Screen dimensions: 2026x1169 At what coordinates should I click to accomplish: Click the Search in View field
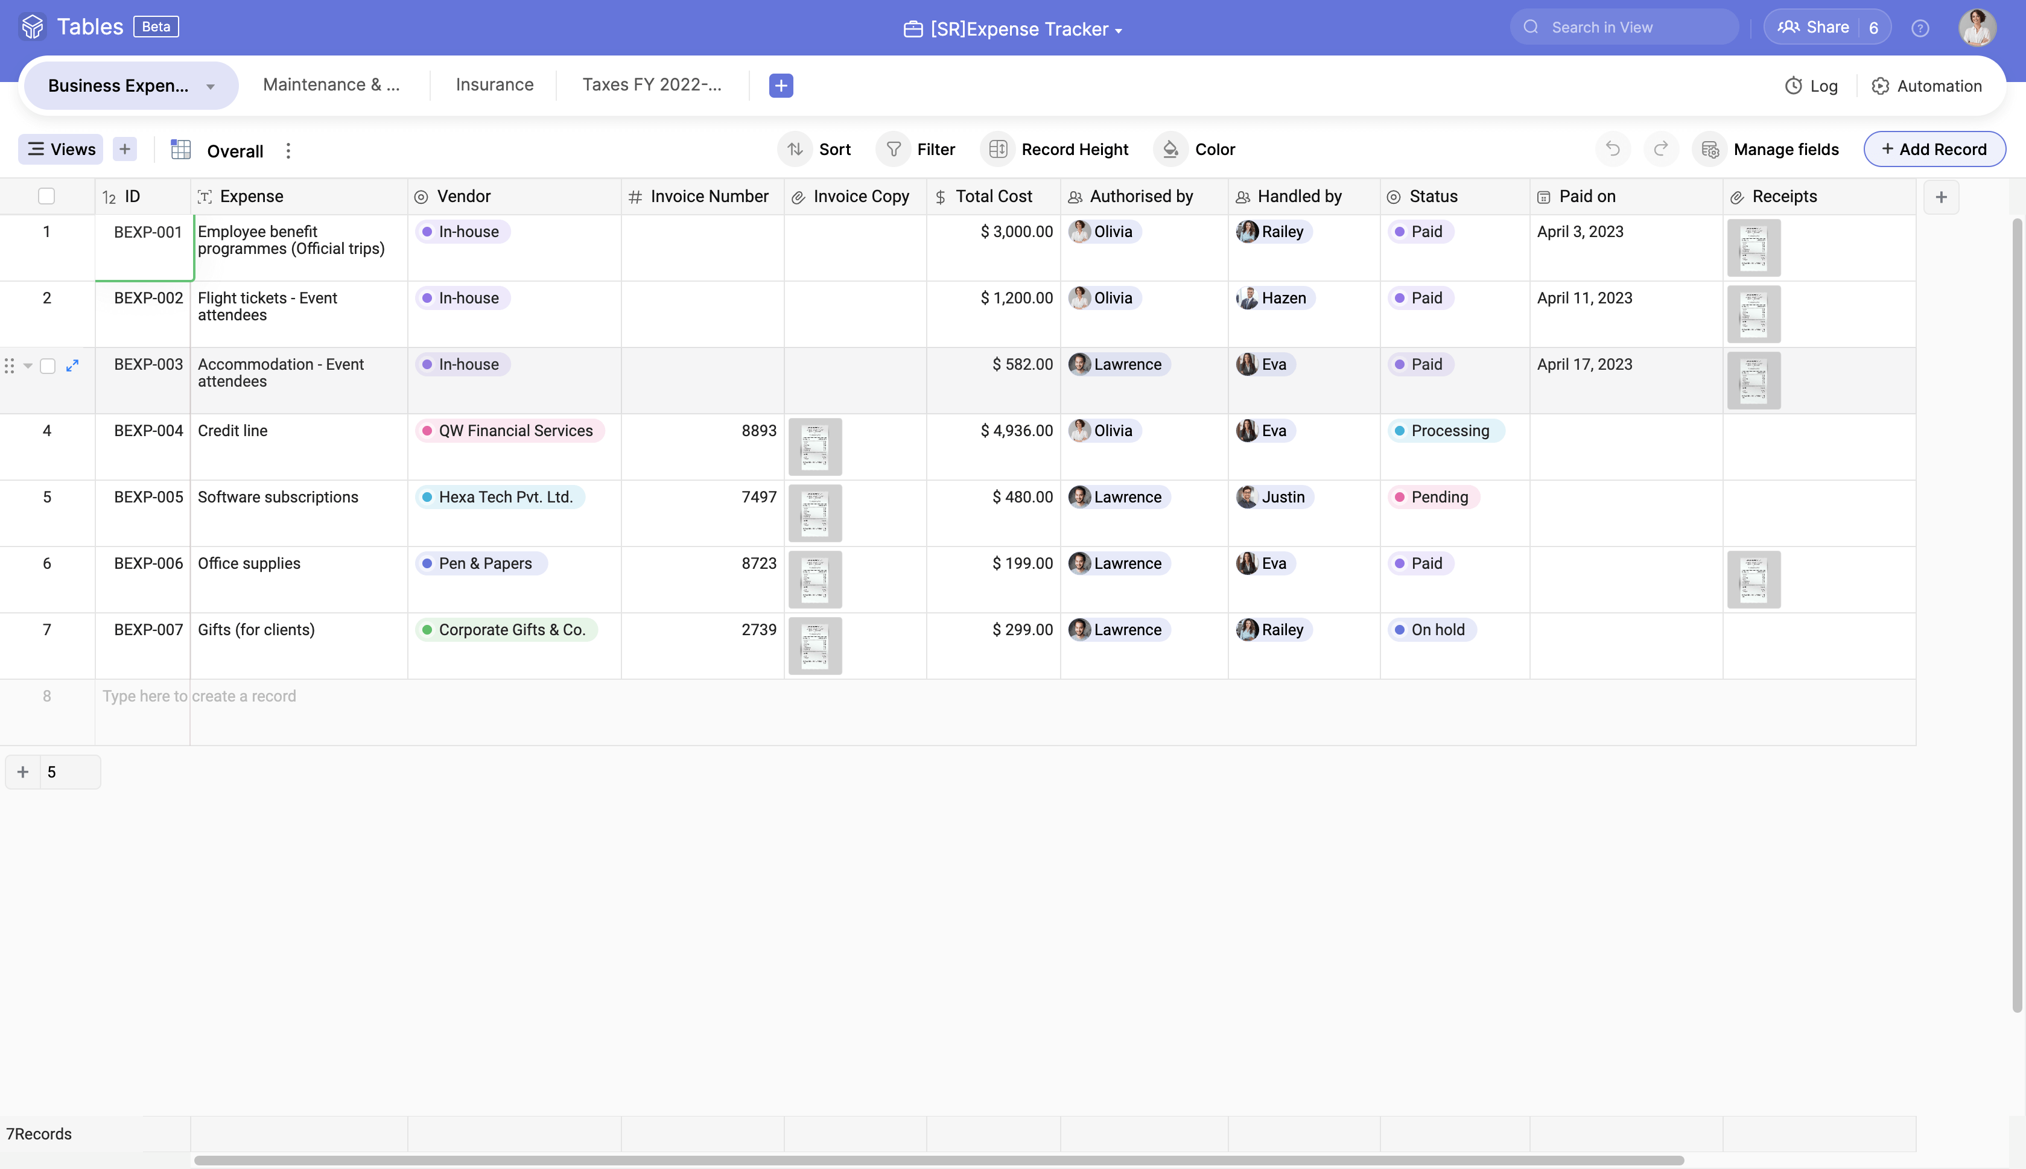tap(1630, 27)
